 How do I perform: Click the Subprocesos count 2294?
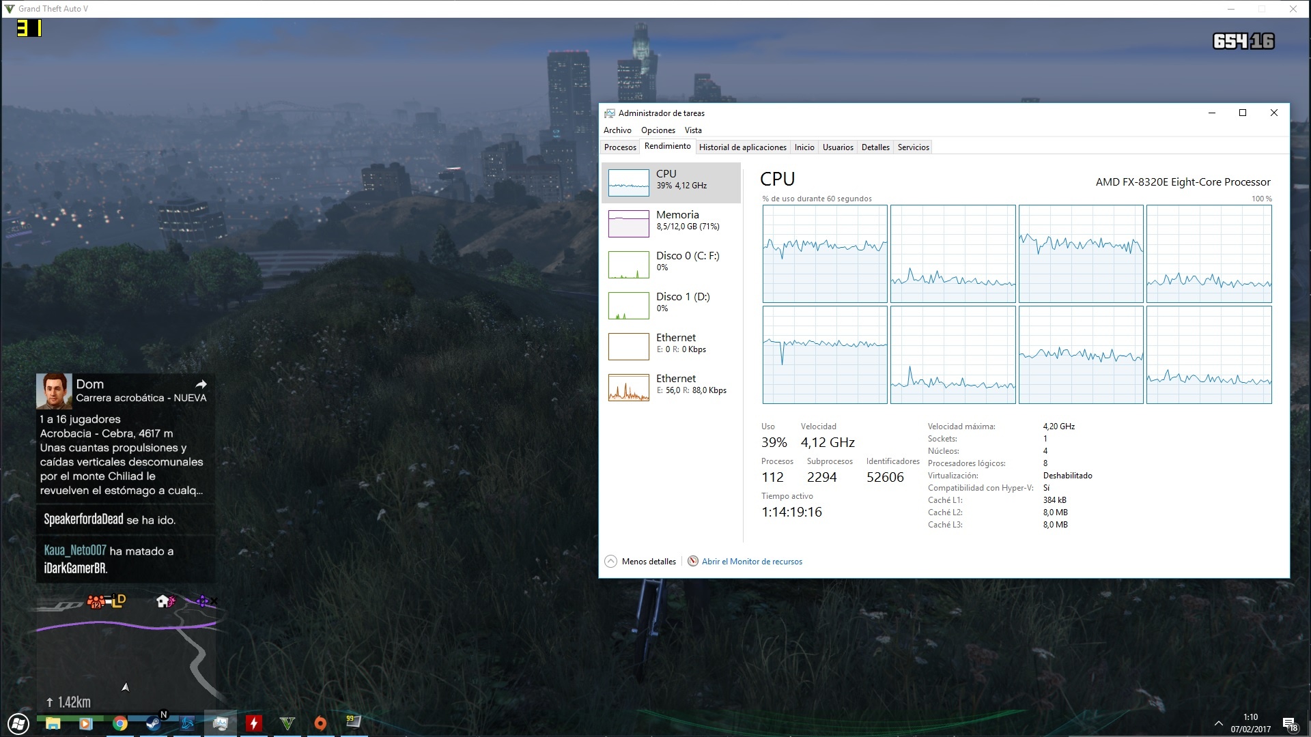point(821,478)
